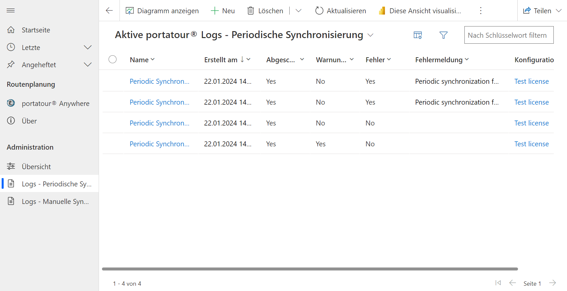
Task: Click the Logs Manuelle document icon
Action: pos(11,201)
